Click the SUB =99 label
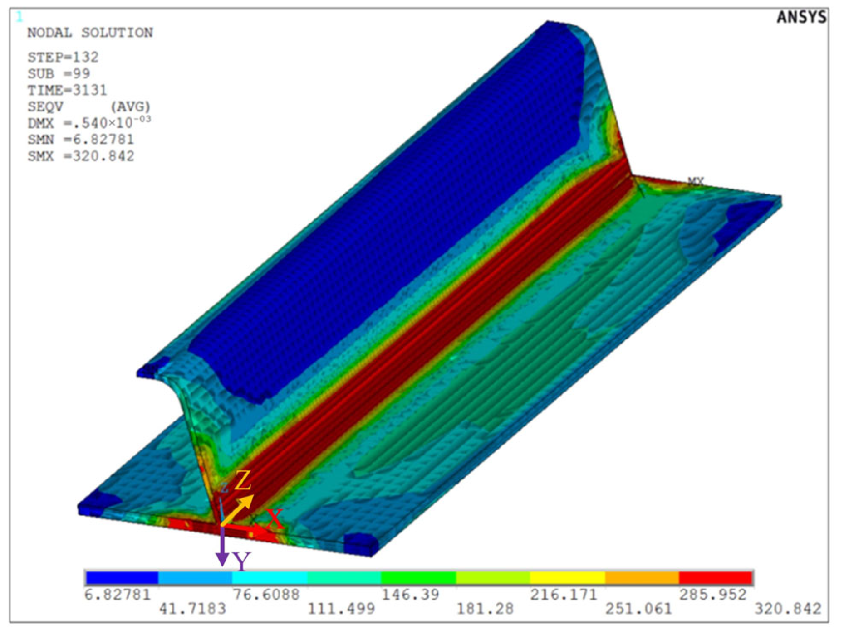This screenshot has height=634, width=844. (59, 73)
